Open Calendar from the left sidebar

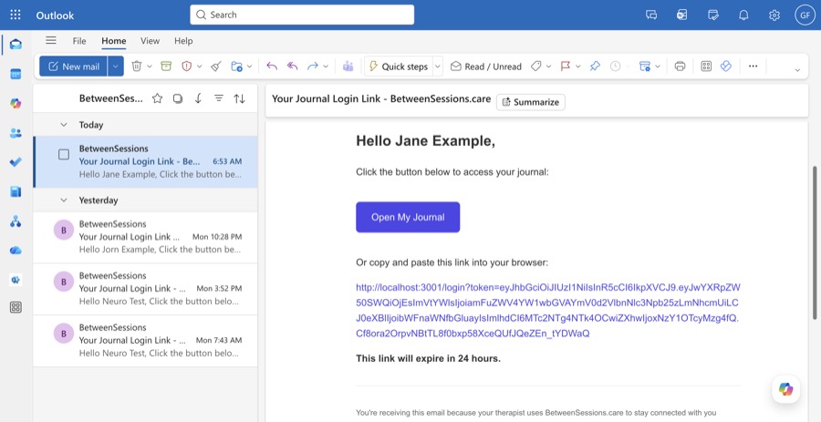point(16,74)
